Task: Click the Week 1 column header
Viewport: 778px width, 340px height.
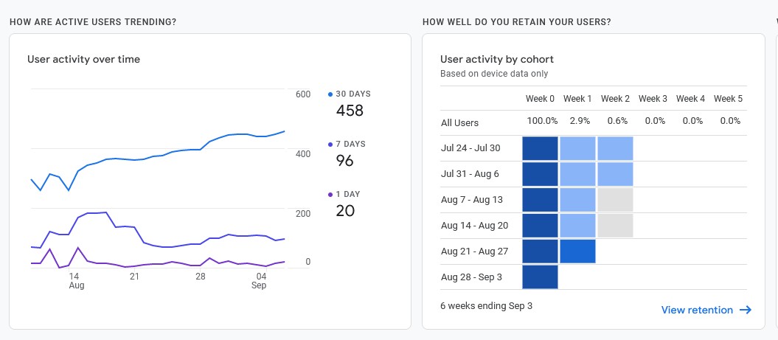Action: tap(577, 99)
